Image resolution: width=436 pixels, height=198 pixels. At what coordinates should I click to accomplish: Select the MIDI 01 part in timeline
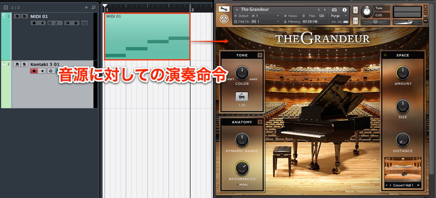click(x=147, y=36)
